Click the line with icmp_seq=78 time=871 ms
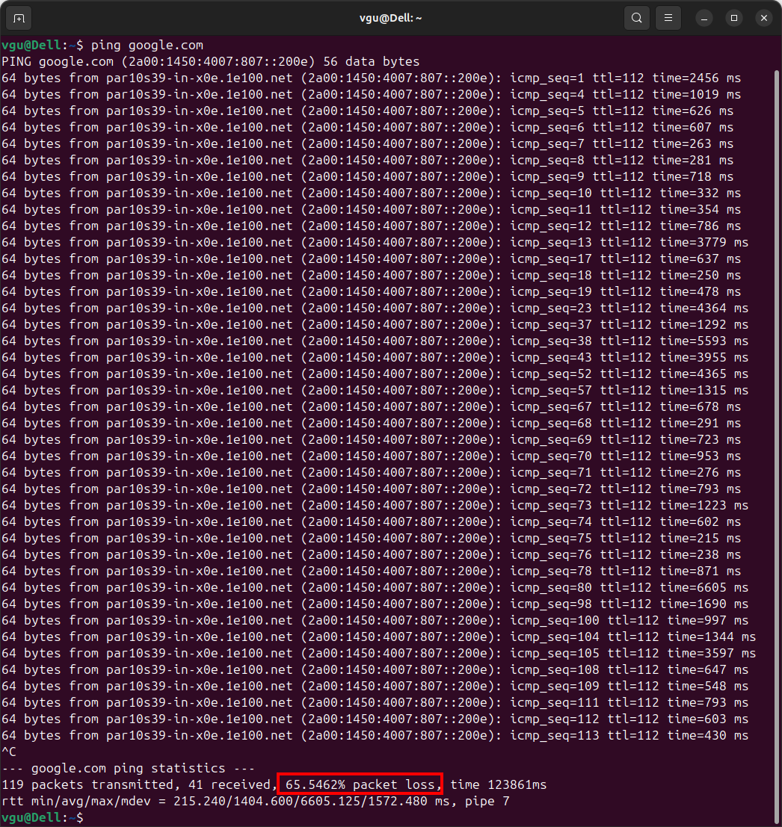This screenshot has height=827, width=782. pos(371,572)
